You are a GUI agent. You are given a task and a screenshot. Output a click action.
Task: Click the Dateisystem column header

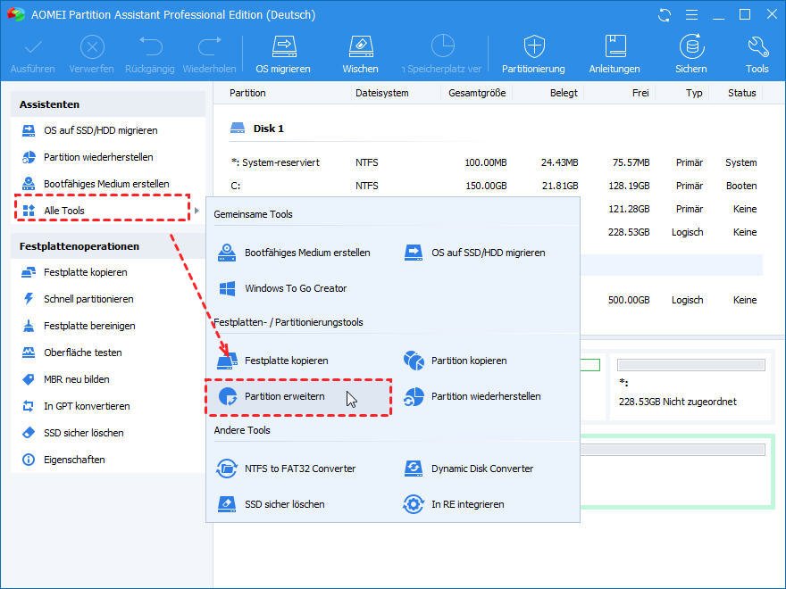pyautogui.click(x=382, y=93)
